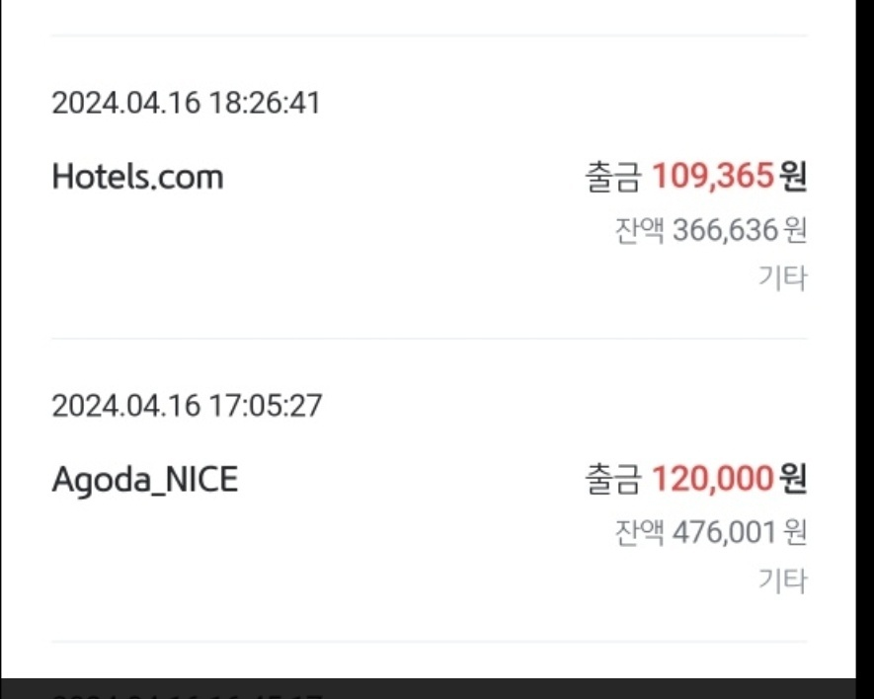This screenshot has width=874, height=699.
Task: Click the divider line between Hotels.com and Agoda_NICE
Action: pos(429,339)
